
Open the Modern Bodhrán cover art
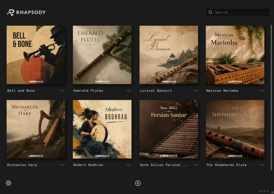102,129
